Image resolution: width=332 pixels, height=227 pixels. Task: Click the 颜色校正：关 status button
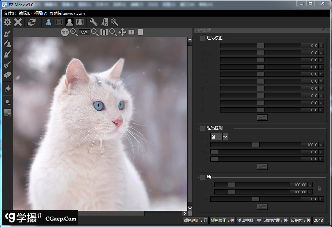tap(222, 220)
